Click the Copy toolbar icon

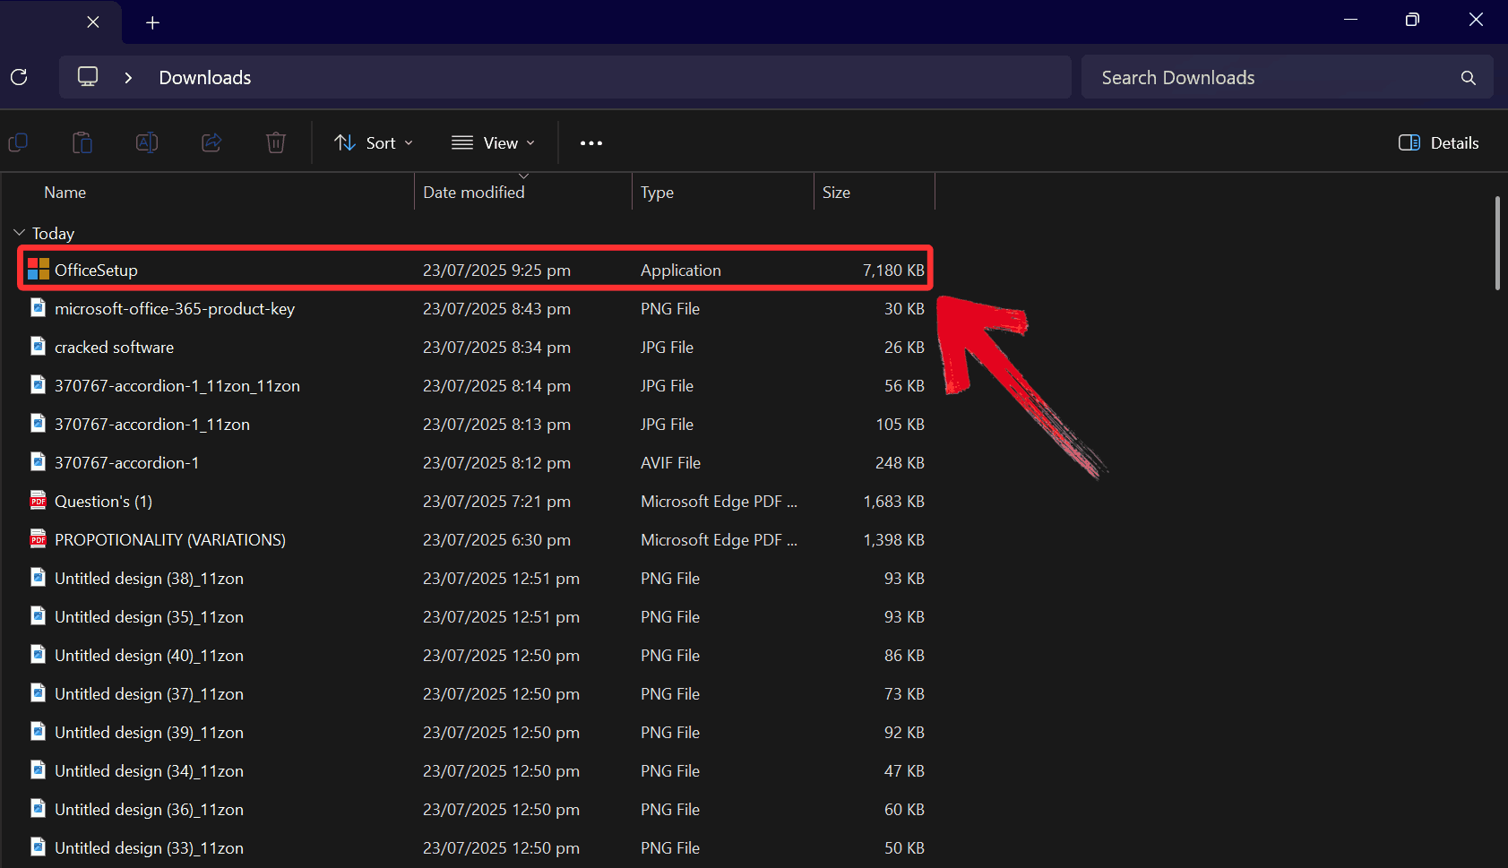pos(19,142)
